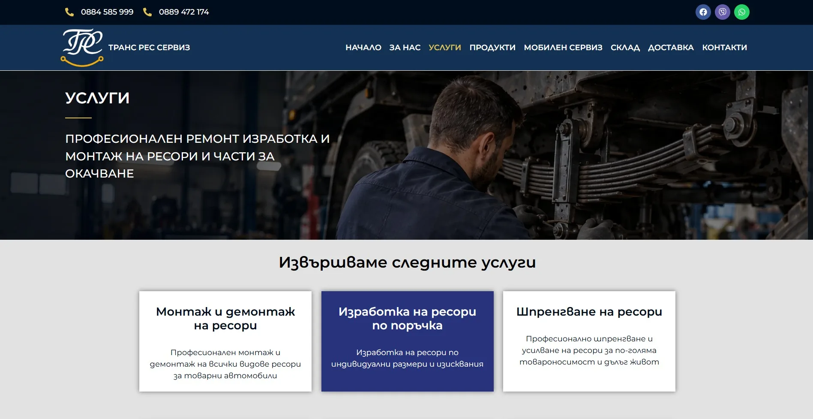Go to the НАЧАЛО menu item
This screenshot has width=813, height=419.
tap(363, 48)
